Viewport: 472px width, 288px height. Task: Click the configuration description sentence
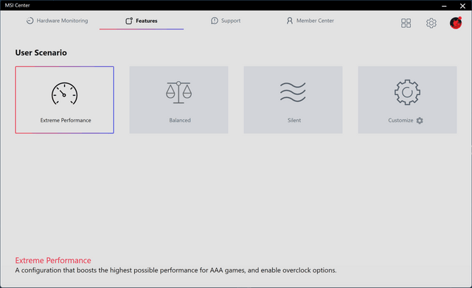[x=176, y=270]
